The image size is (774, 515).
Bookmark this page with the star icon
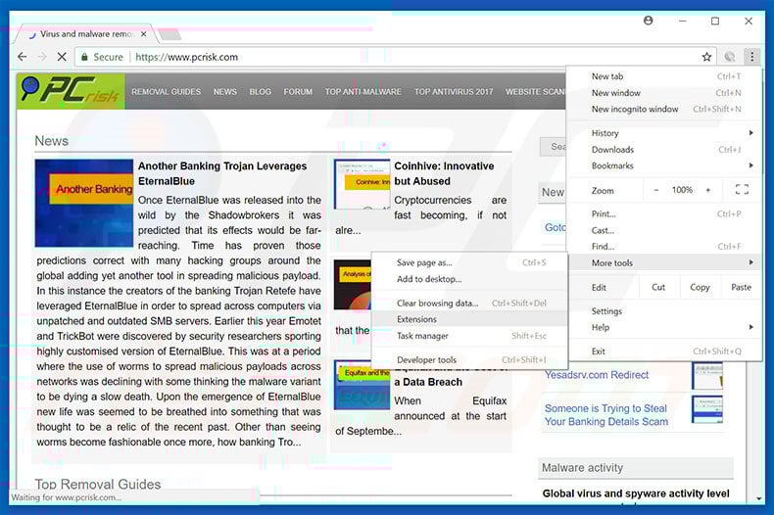click(706, 57)
